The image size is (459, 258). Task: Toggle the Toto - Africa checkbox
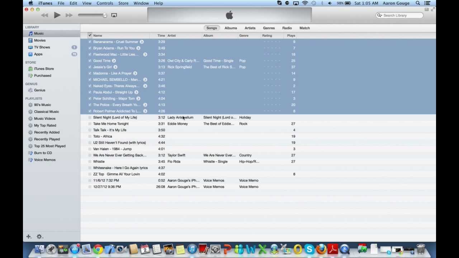pos(90,136)
